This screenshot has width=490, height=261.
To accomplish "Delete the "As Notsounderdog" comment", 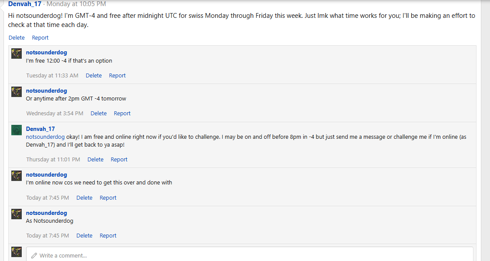I will point(84,236).
